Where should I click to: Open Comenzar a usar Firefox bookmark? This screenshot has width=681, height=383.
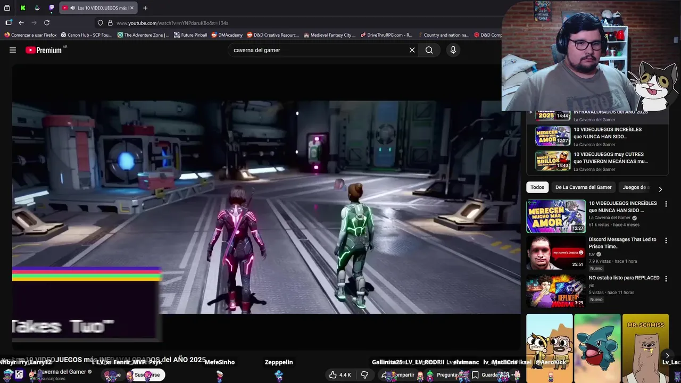click(x=30, y=35)
